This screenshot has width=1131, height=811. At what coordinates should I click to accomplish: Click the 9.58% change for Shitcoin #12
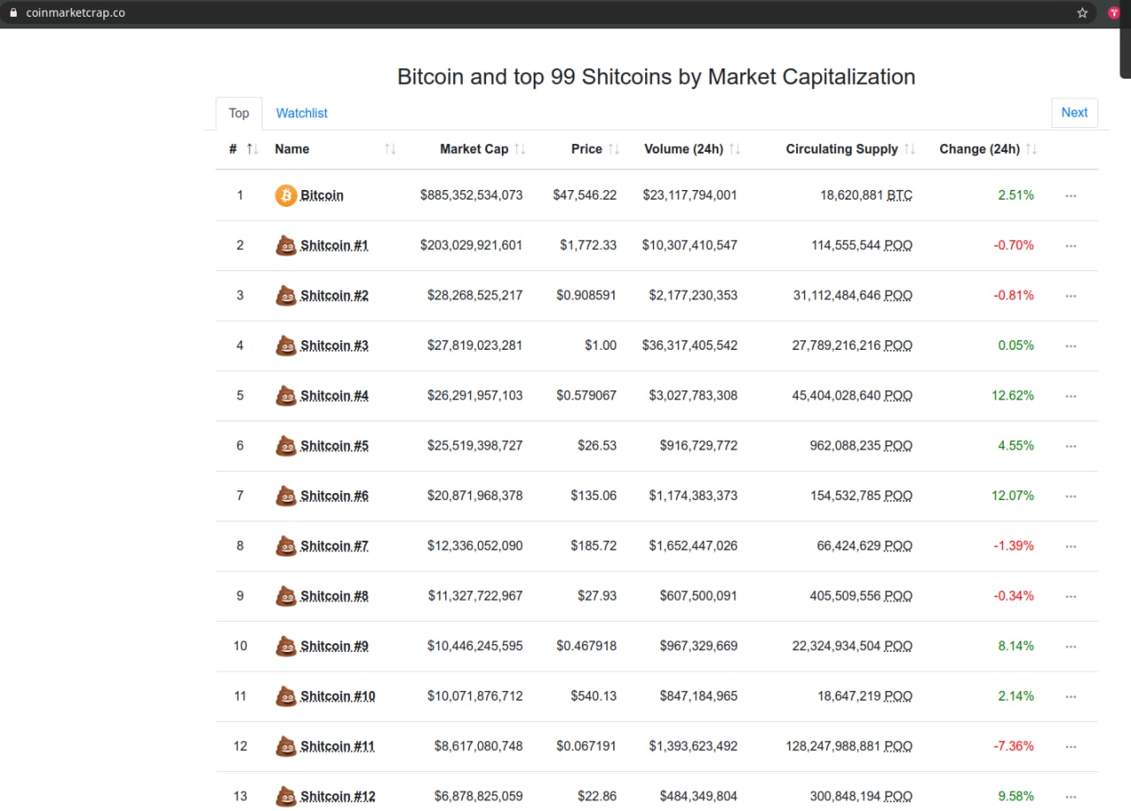pos(1016,796)
